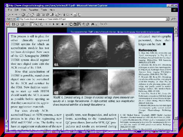The width and height of the screenshot is (183, 137).
Task: Open the View menu
Action: 23,10
